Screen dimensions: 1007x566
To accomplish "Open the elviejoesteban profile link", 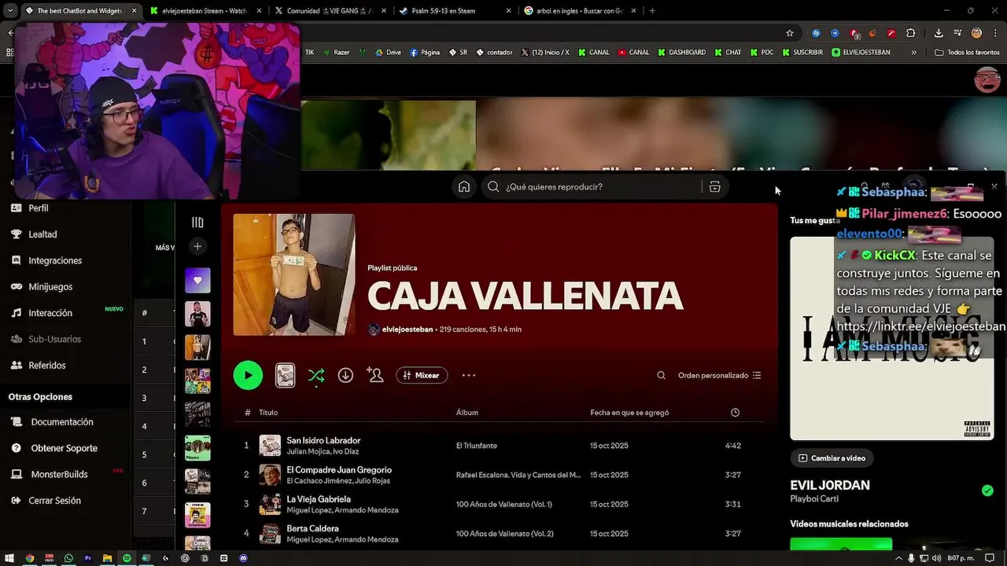I will coord(407,329).
